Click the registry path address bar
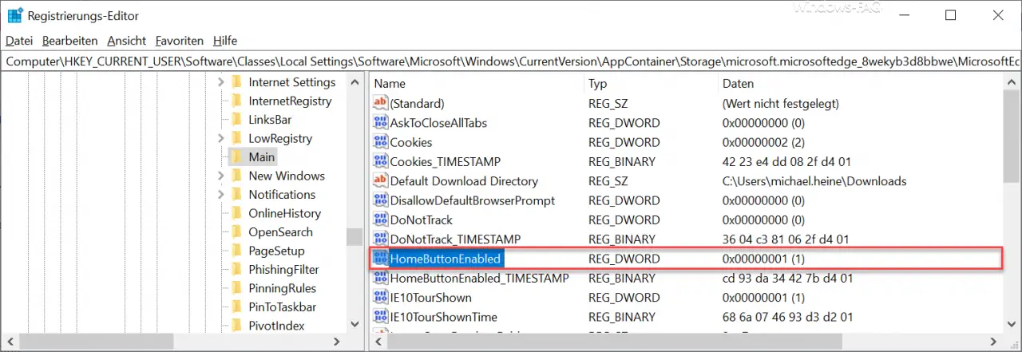 (511, 61)
